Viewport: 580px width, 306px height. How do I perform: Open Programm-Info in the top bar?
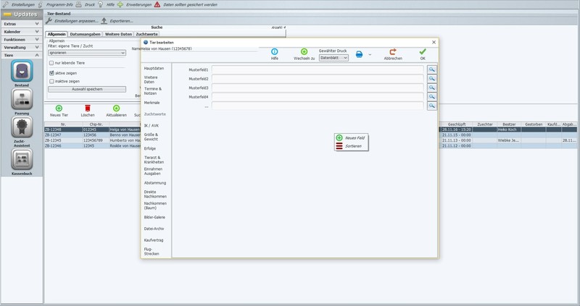[59, 5]
